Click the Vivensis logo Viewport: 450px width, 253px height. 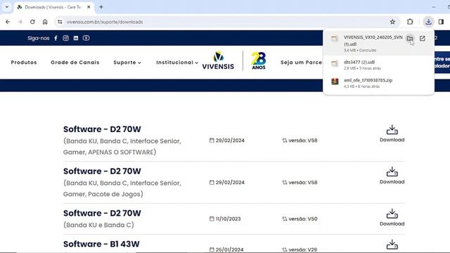click(x=218, y=60)
